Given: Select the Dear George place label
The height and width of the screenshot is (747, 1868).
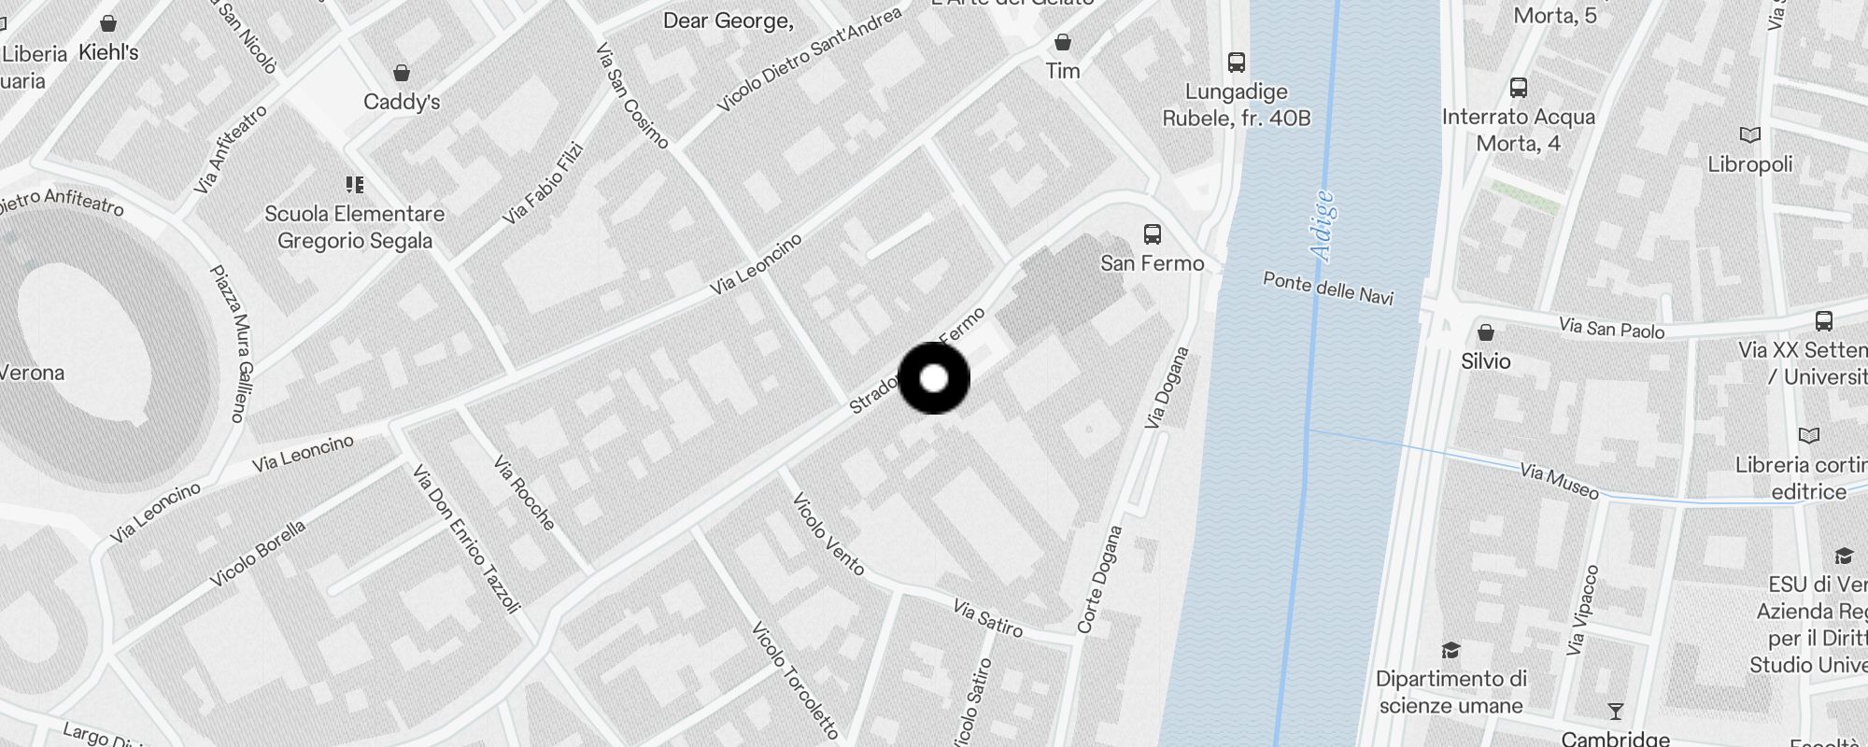Looking at the screenshot, I should click(x=729, y=21).
